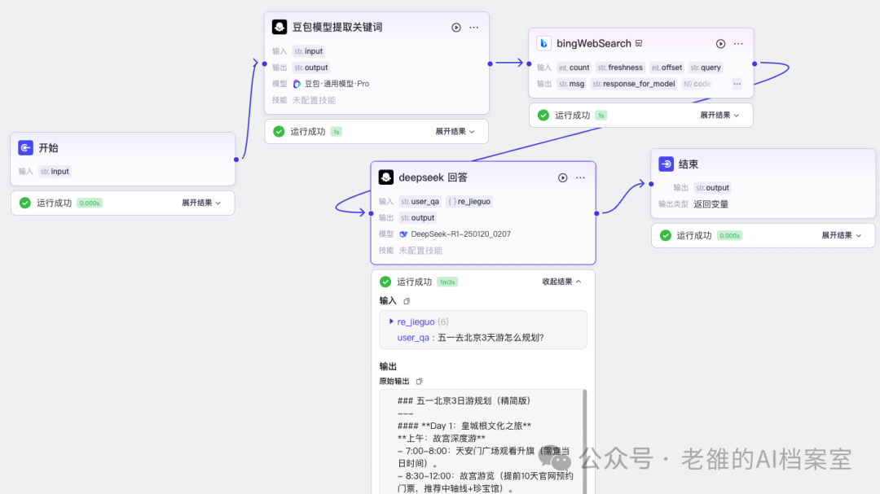Click the freshness input parameter chip
The height and width of the screenshot is (494, 880).
pyautogui.click(x=620, y=68)
